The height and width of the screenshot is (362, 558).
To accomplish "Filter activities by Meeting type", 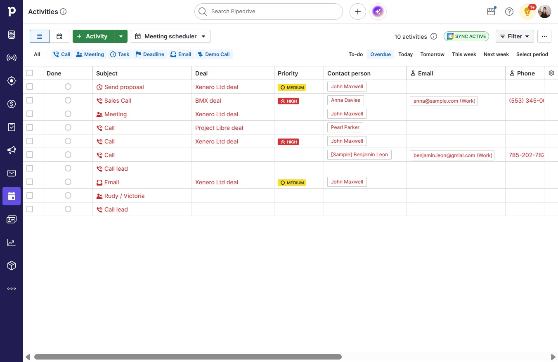I will point(90,54).
